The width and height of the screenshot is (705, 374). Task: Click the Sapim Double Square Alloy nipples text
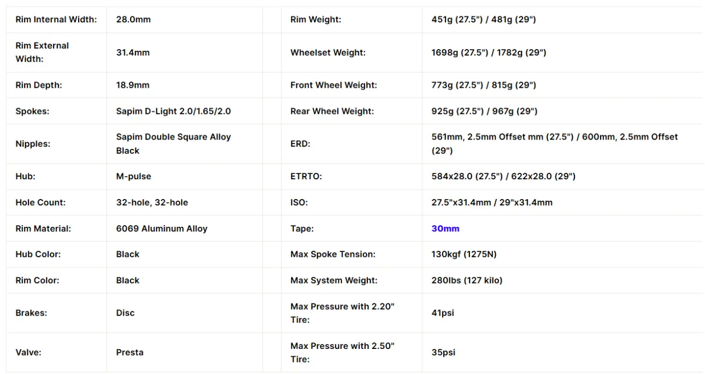tap(173, 144)
